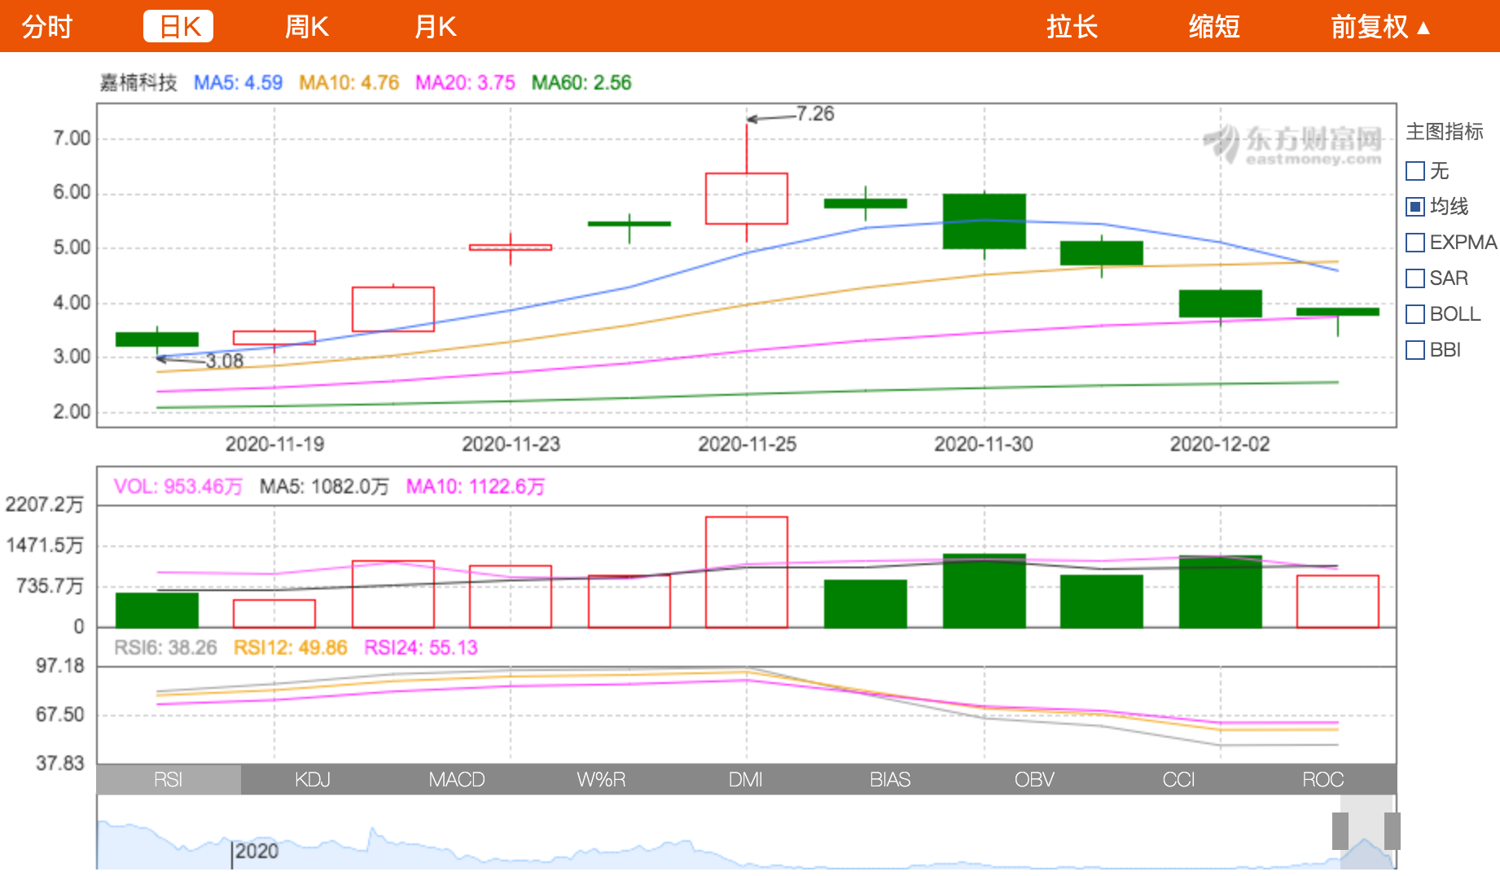Open the DMI indicator tab
This screenshot has width=1500, height=876.
tap(745, 779)
